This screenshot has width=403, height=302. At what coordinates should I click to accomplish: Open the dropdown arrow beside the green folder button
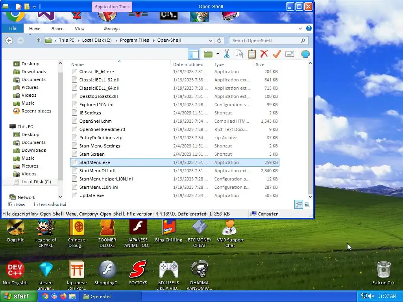click(x=218, y=54)
